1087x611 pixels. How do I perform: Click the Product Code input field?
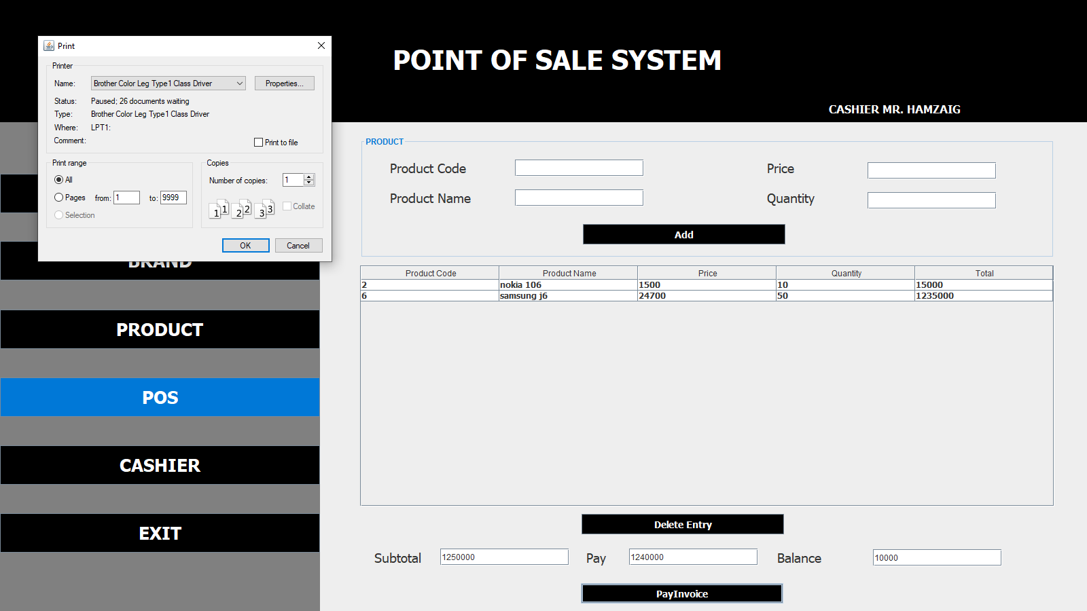[x=579, y=168]
